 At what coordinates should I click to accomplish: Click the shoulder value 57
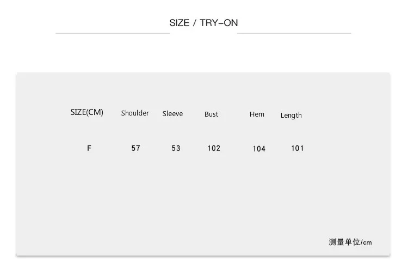[x=136, y=148]
